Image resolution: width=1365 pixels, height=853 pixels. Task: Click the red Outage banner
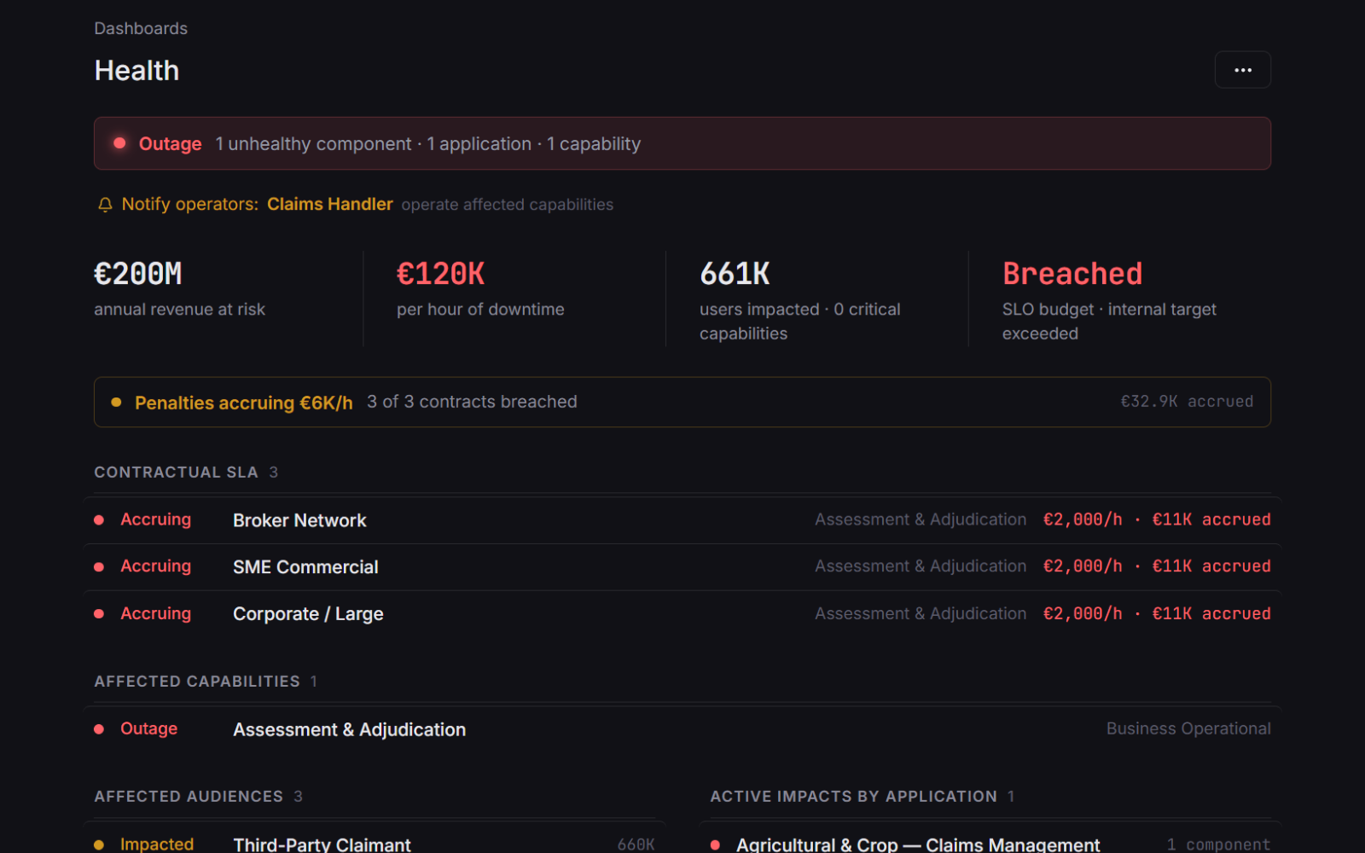tap(682, 143)
